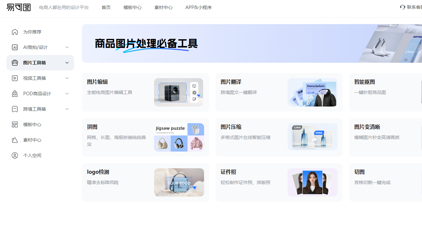422x240 pixels.
Task: Click the layout icon beside 模板中心 in sidebar
Action: [15, 125]
